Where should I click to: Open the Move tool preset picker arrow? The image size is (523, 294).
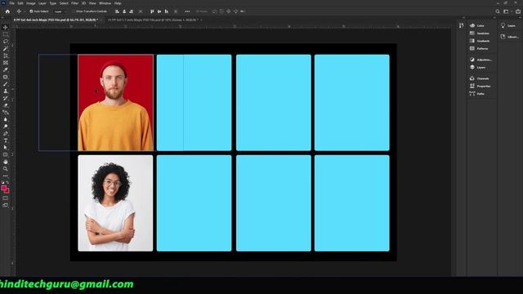24,11
